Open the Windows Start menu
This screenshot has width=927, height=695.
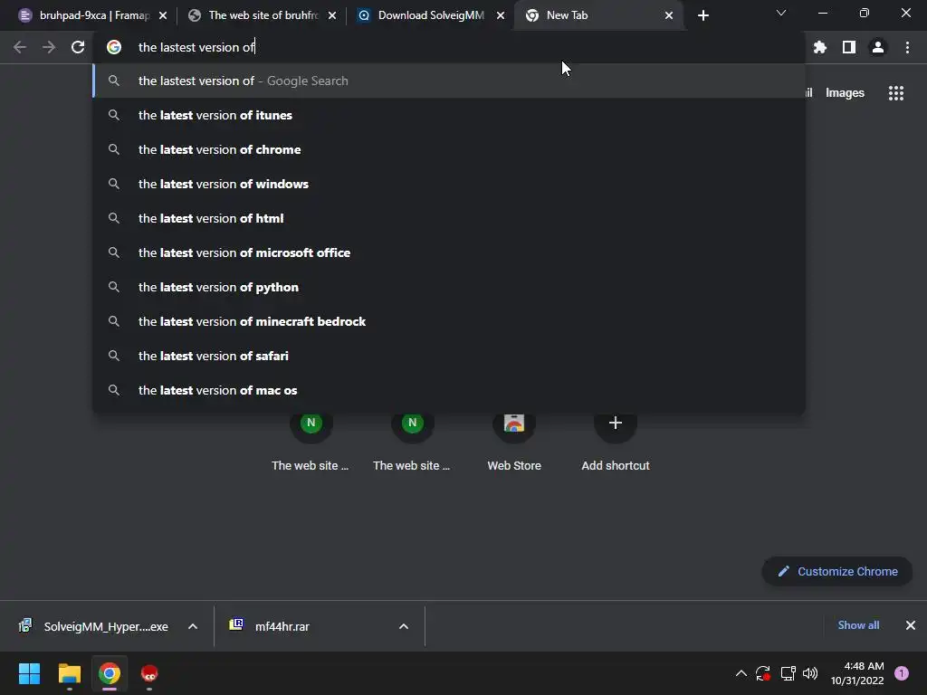click(30, 673)
